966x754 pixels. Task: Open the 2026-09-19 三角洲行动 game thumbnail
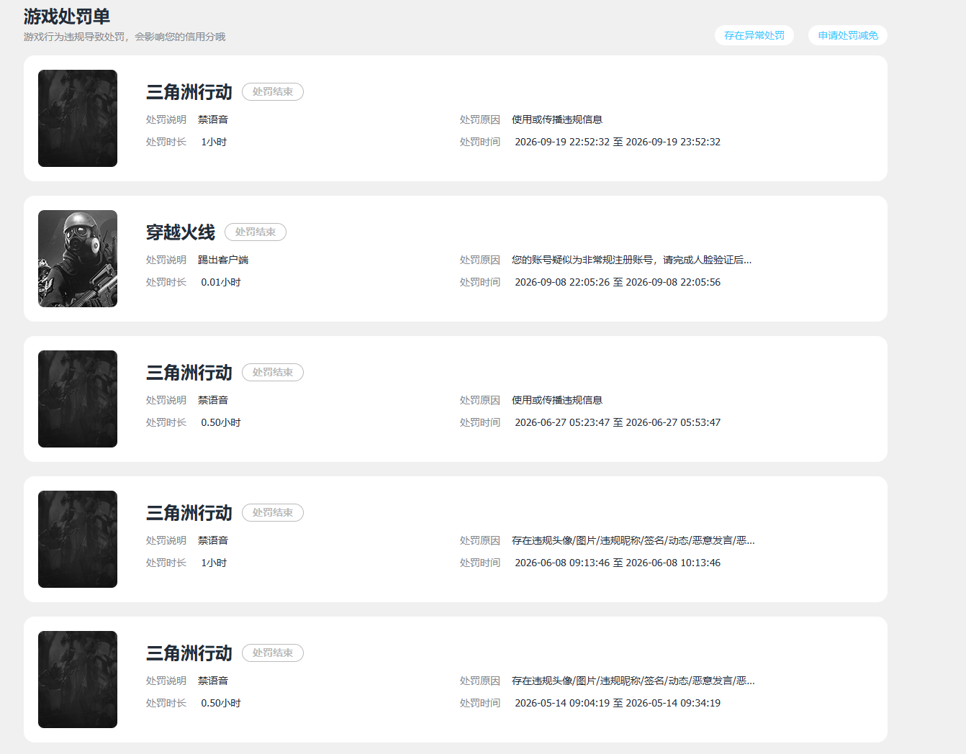click(78, 118)
